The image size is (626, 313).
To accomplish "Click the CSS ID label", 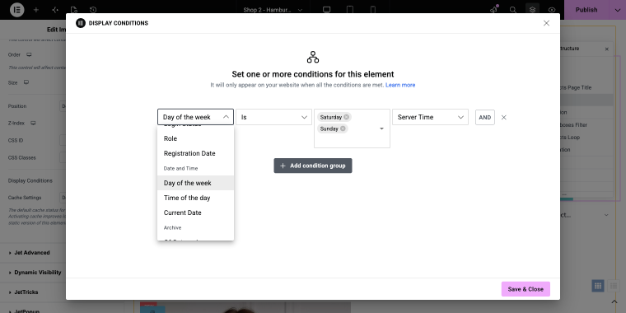I will (16, 141).
